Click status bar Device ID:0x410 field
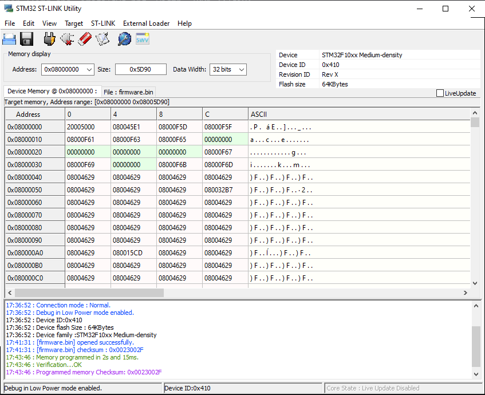 (243, 388)
